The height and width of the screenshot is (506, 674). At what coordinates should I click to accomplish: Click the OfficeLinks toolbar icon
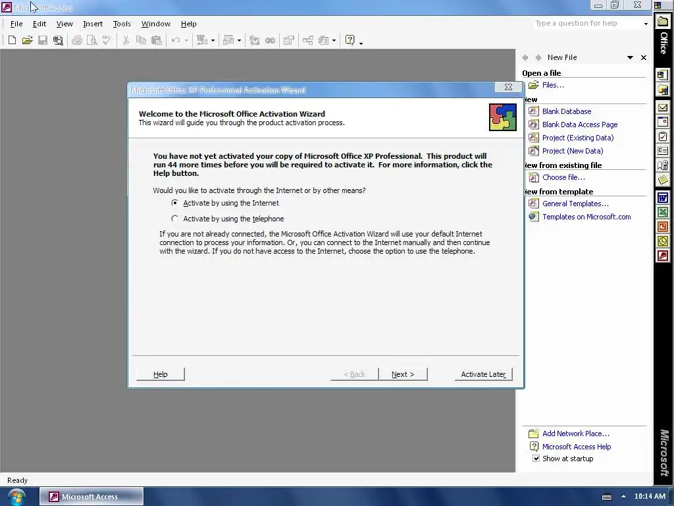point(202,40)
